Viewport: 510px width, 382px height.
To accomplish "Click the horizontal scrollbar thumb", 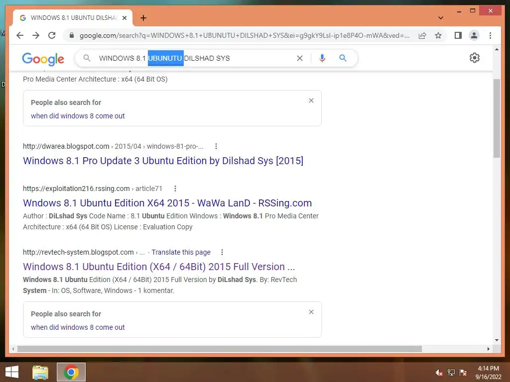I will tap(220, 349).
